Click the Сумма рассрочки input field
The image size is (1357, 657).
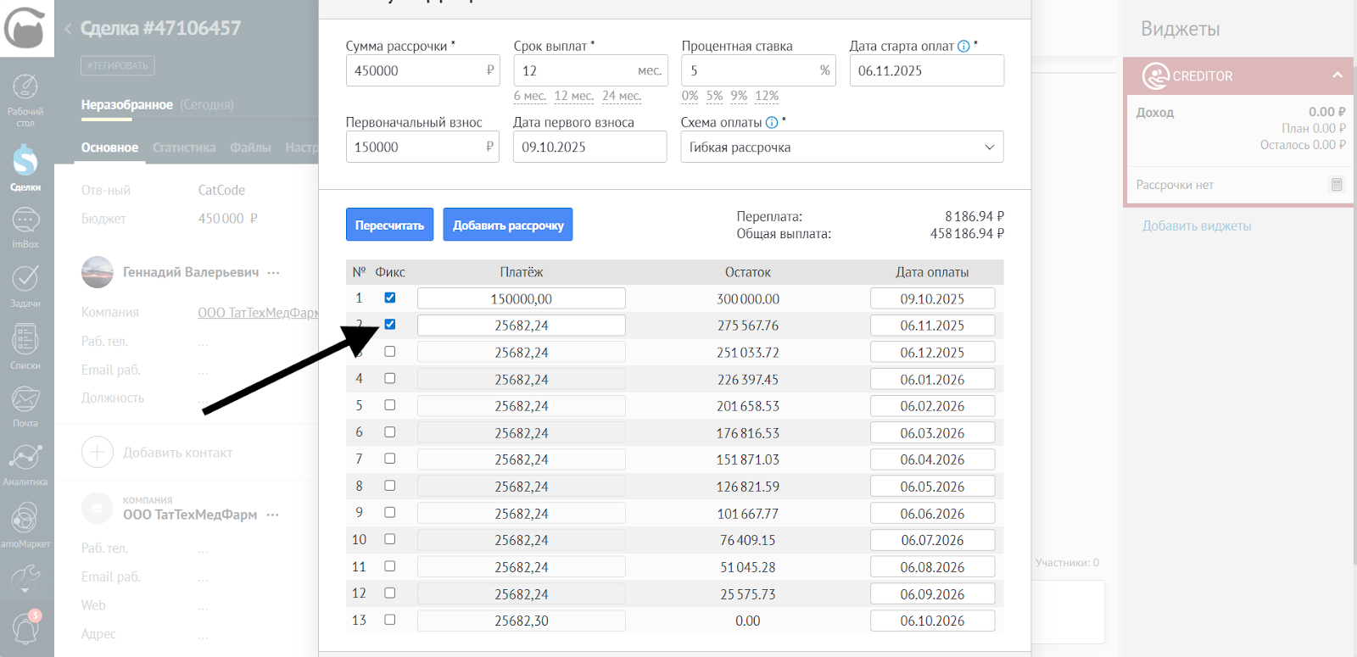point(416,70)
